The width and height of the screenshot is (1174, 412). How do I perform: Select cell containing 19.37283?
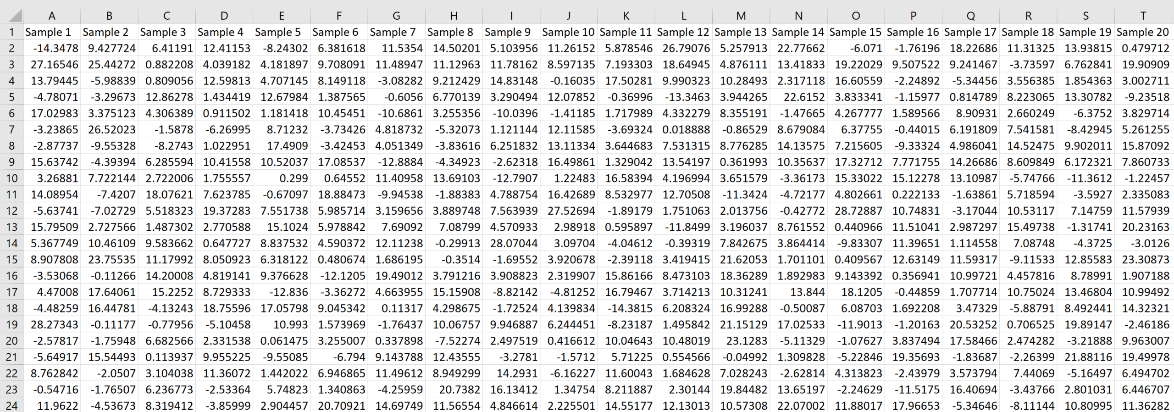pyautogui.click(x=224, y=211)
